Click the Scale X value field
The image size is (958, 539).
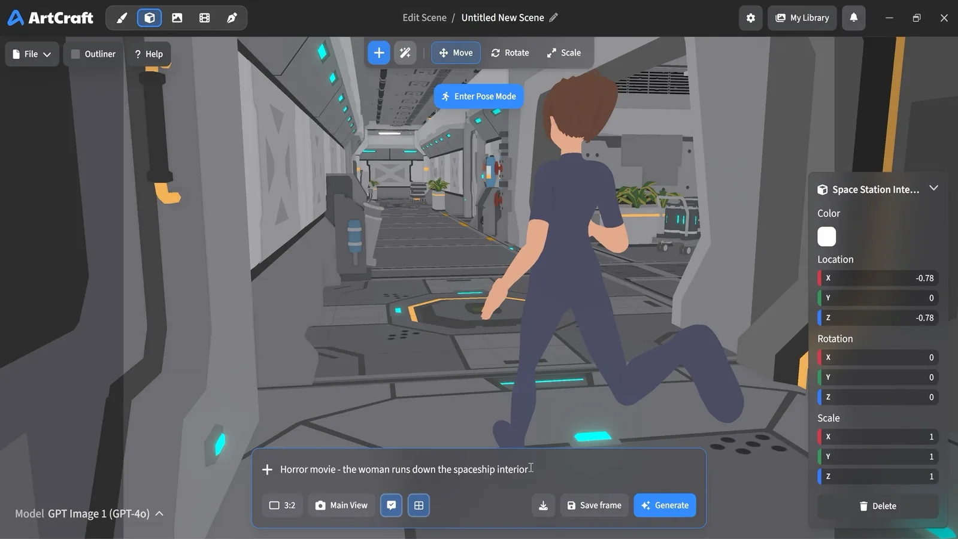click(x=878, y=437)
